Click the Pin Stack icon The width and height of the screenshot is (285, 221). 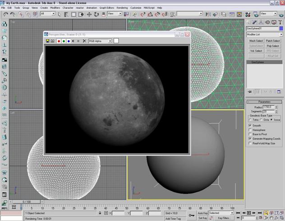click(x=249, y=92)
